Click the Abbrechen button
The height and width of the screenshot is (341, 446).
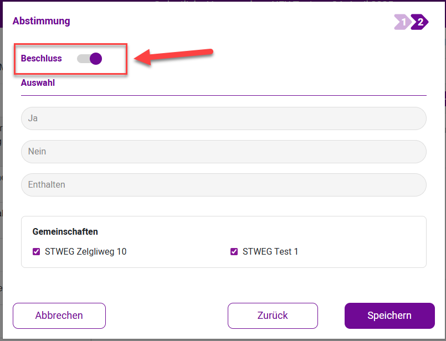[59, 316]
